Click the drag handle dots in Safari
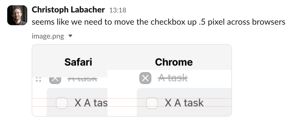 (39, 80)
